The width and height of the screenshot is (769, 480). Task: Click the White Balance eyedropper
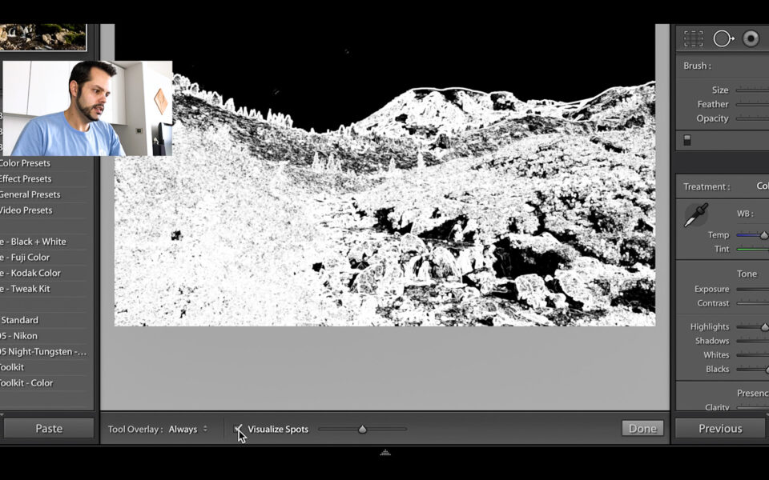[x=696, y=214]
